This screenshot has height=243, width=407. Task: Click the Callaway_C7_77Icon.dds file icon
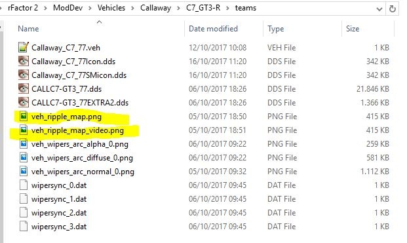coord(24,61)
